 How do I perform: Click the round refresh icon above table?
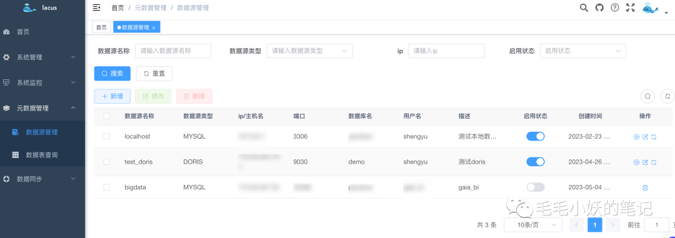coord(667,96)
